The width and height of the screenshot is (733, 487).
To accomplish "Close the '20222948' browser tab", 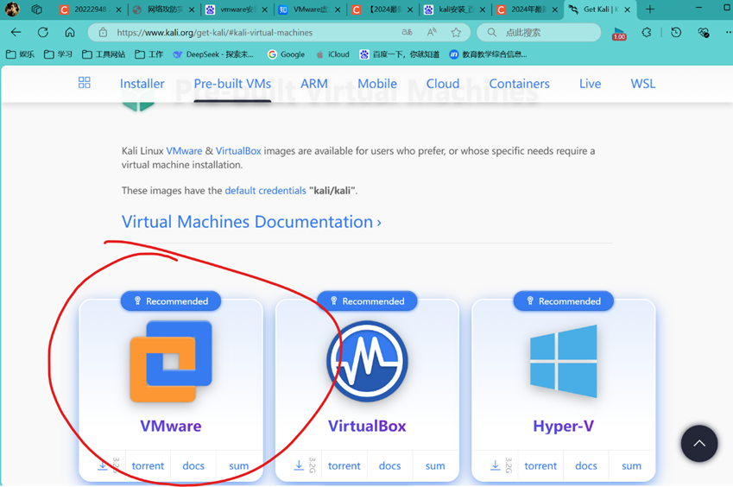I will pyautogui.click(x=118, y=9).
